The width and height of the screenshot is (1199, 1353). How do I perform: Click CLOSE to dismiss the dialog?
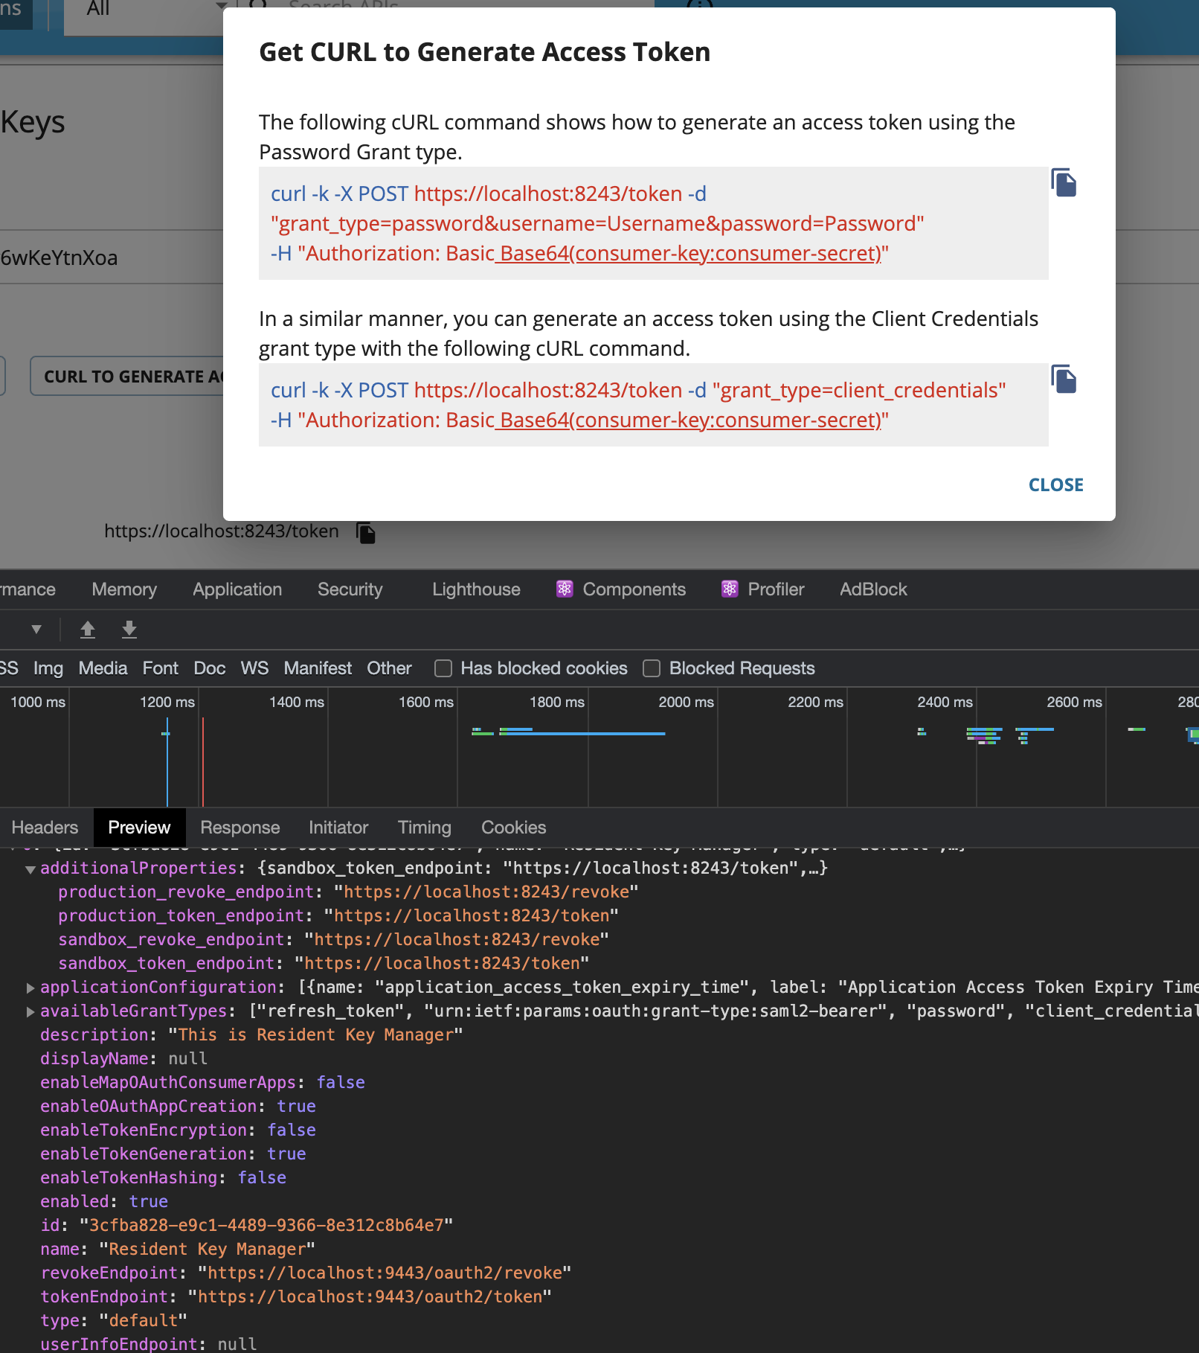(x=1055, y=484)
